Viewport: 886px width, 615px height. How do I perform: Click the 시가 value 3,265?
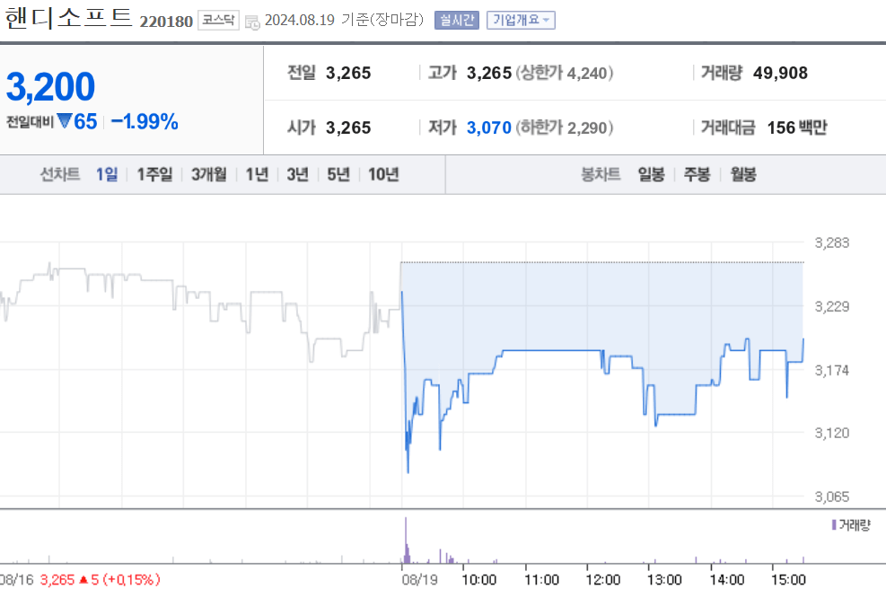tap(348, 127)
